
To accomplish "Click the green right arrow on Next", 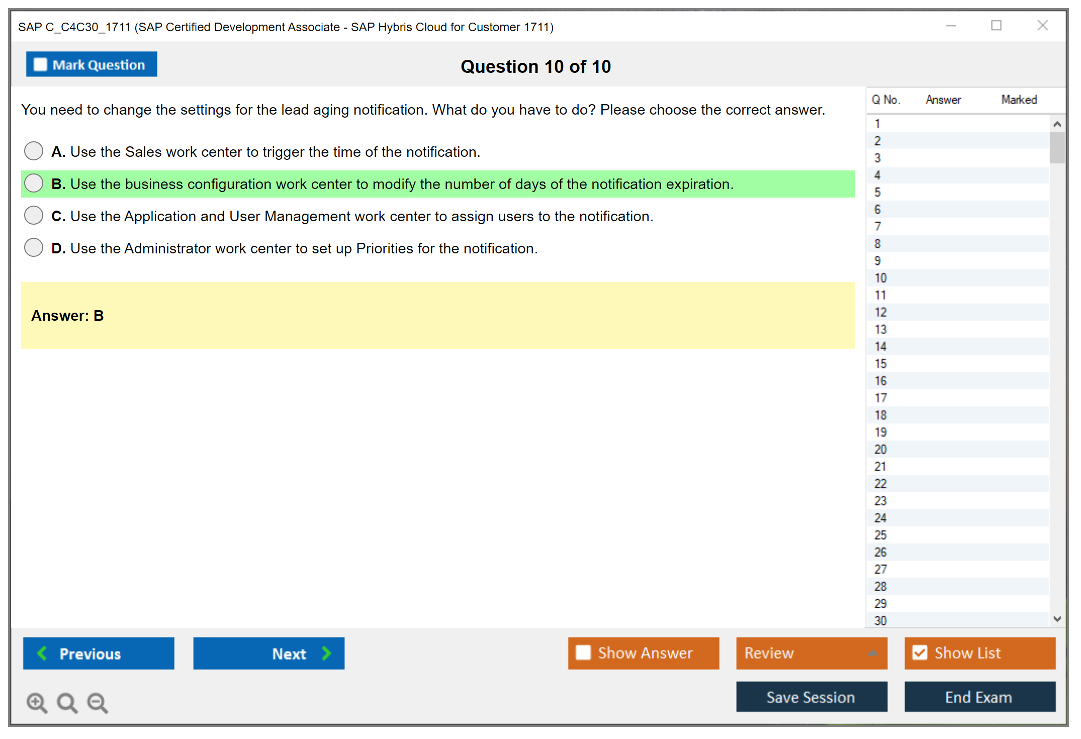I will pyautogui.click(x=326, y=653).
